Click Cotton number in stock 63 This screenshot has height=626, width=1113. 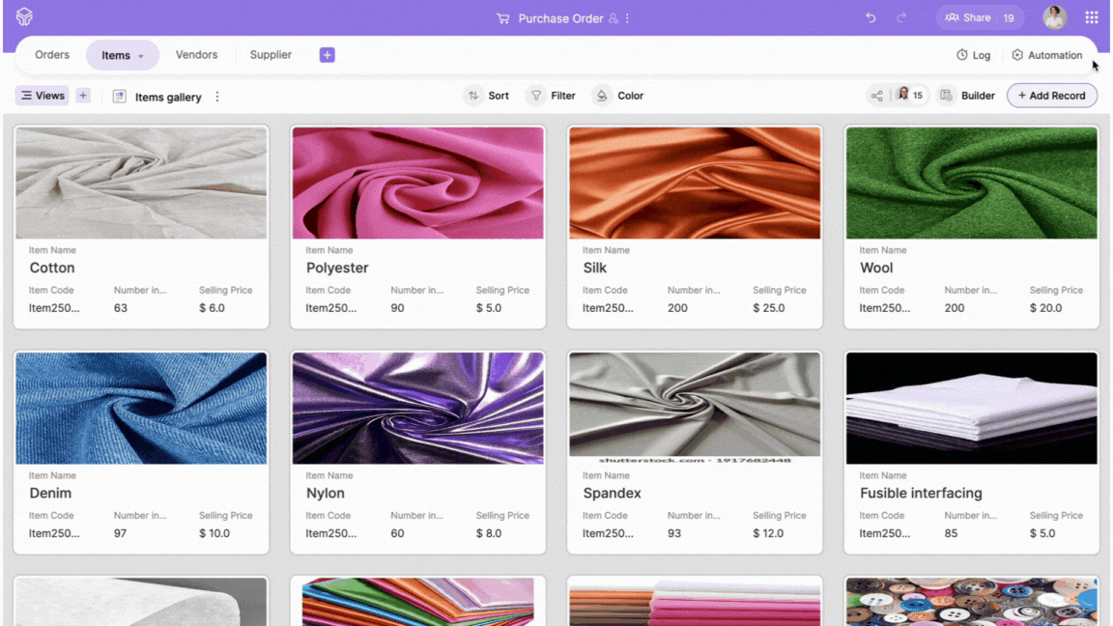[x=121, y=308]
